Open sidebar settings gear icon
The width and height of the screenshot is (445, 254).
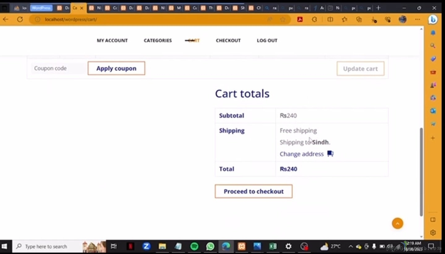433,232
